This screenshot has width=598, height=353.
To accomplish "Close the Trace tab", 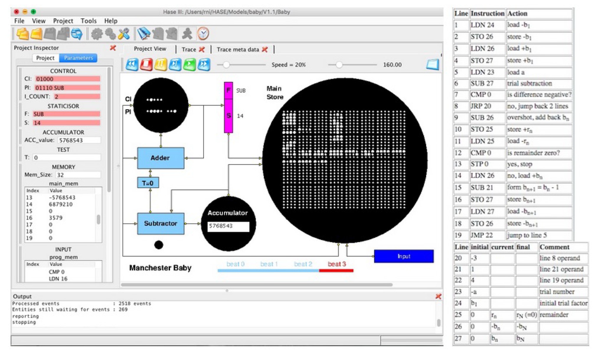I will (x=202, y=49).
